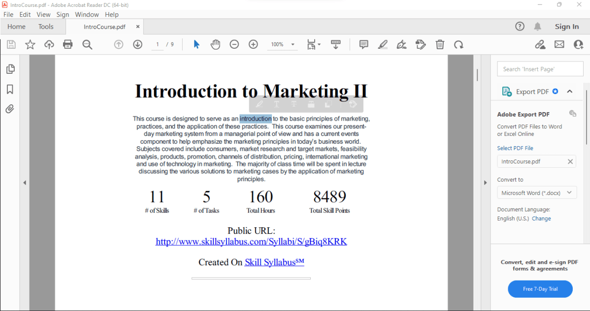Open the Page Thumbnails panel
Screen dimensions: 590x311
[10, 68]
